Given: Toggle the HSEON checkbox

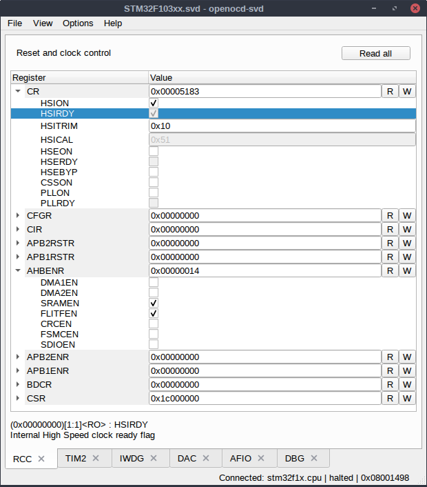Looking at the screenshot, I should pos(154,151).
